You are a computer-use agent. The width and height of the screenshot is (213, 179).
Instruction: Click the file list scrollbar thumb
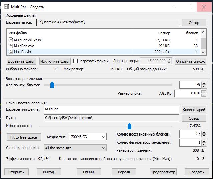[x=203, y=44]
